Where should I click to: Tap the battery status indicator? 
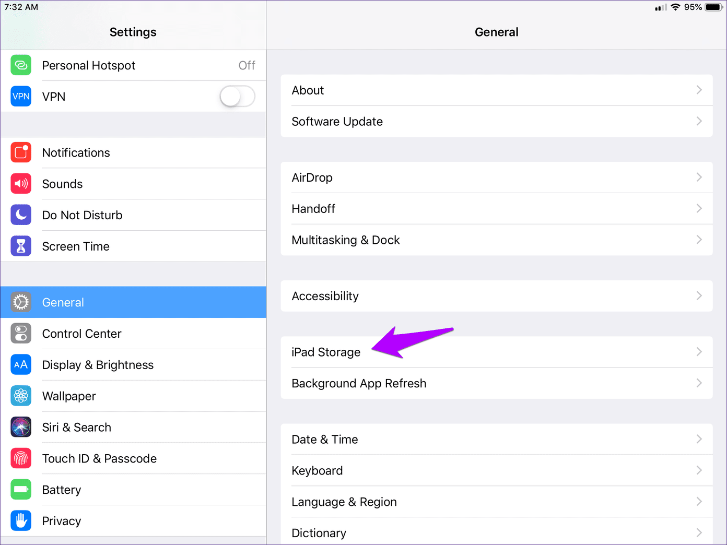pos(714,7)
